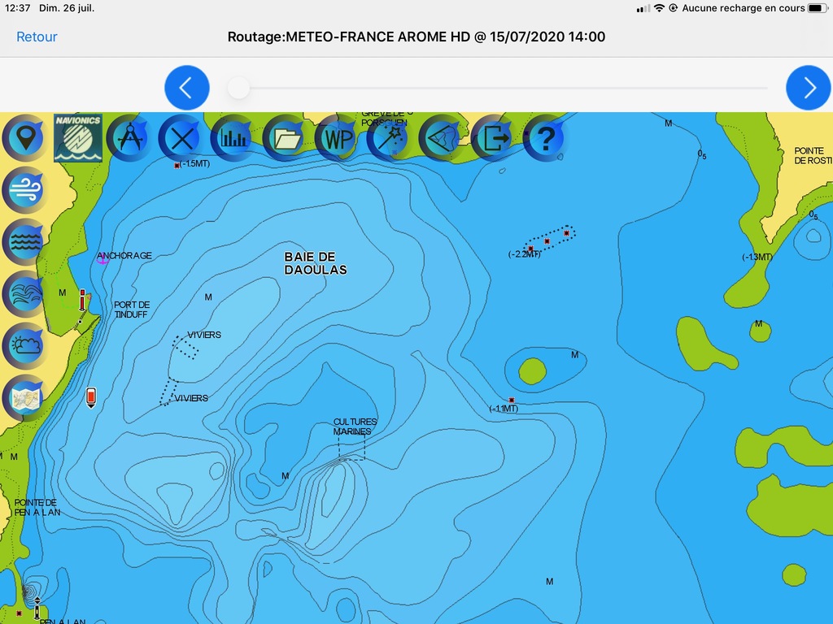Click the middle of the time slider track
Image resolution: width=833 pixels, height=624 pixels.
[498, 88]
